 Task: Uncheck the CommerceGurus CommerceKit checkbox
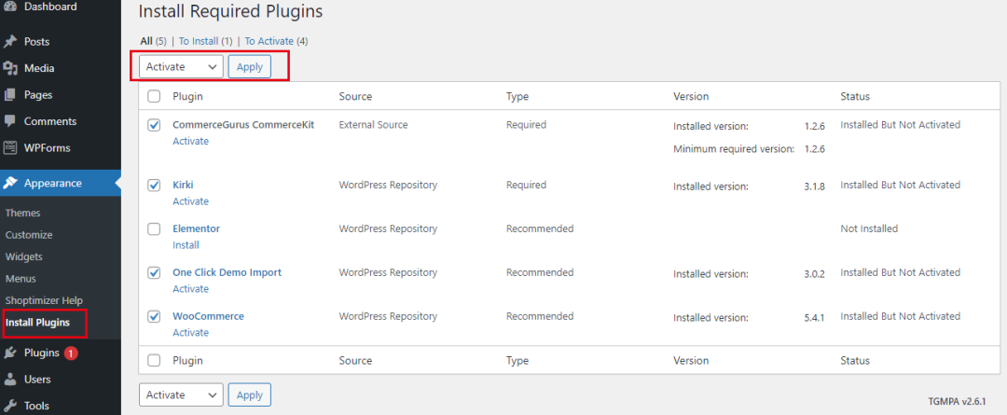pyautogui.click(x=154, y=125)
